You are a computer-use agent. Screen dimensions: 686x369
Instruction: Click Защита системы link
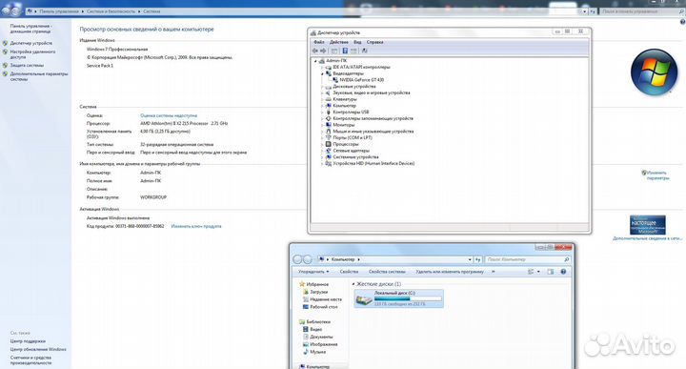tap(27, 65)
